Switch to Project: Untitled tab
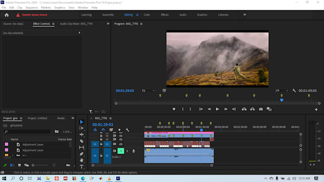This screenshot has height=182, width=324. pyautogui.click(x=37, y=118)
